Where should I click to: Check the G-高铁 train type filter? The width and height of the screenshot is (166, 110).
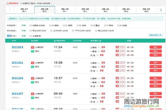(50, 25)
